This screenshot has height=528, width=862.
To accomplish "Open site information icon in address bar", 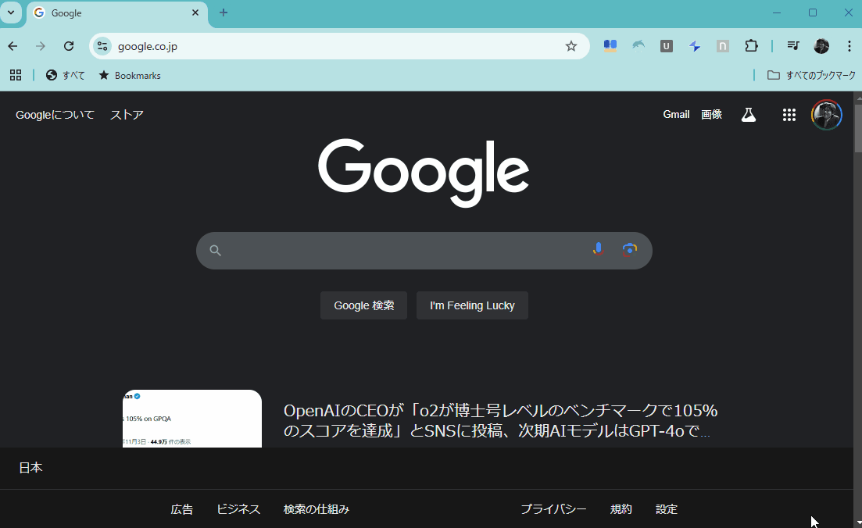I will point(102,46).
